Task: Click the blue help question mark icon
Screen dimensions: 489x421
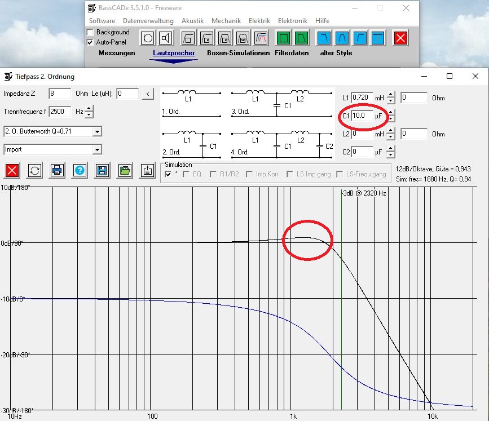Action: point(80,170)
